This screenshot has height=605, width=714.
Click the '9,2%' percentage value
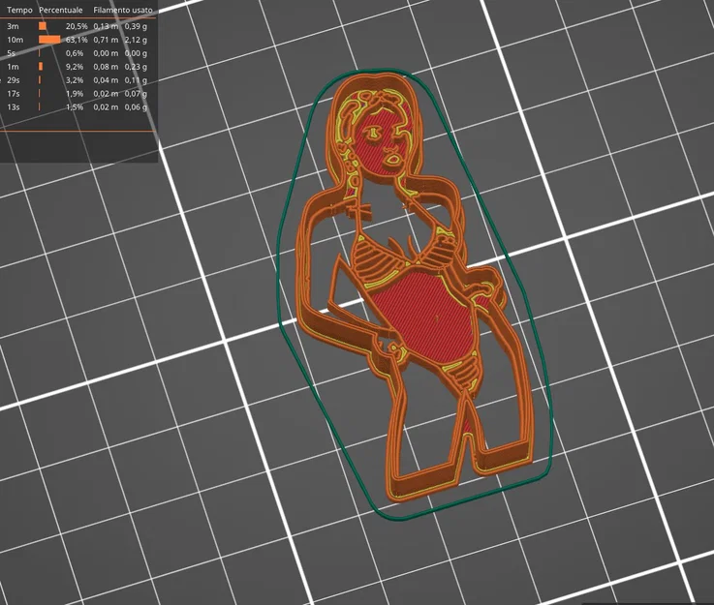[75, 67]
